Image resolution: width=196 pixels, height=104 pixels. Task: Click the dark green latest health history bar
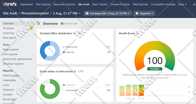click(141, 90)
